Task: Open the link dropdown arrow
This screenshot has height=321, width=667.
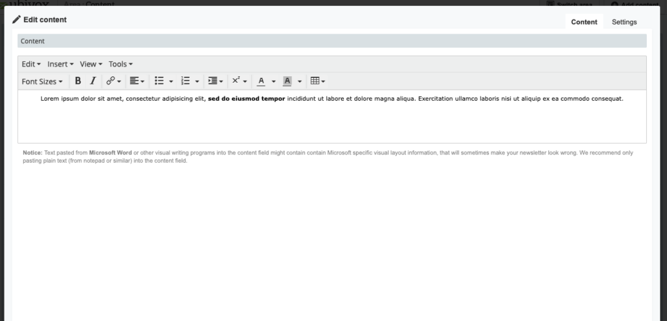Action: pyautogui.click(x=119, y=81)
